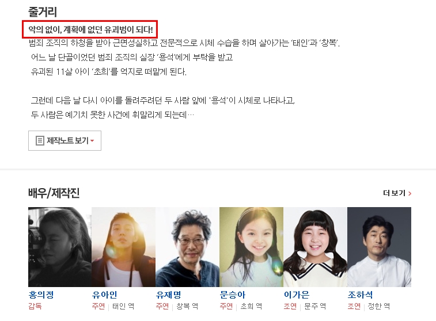Open actor 조하석's photo

point(380,247)
